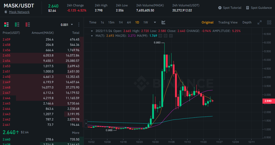Expand the side panel arrow at chart edge

click(86, 124)
